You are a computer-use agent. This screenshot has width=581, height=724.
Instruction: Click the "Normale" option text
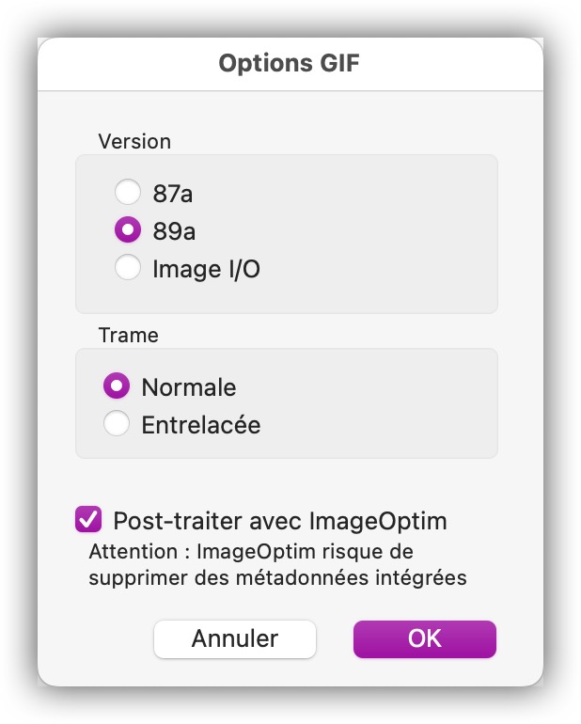coord(189,387)
